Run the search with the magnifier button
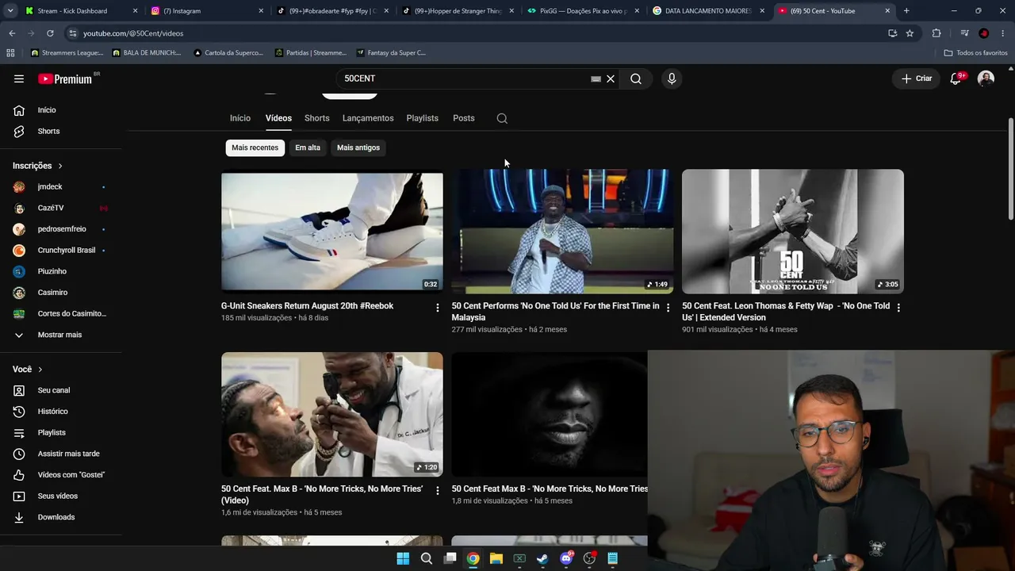 pyautogui.click(x=636, y=79)
